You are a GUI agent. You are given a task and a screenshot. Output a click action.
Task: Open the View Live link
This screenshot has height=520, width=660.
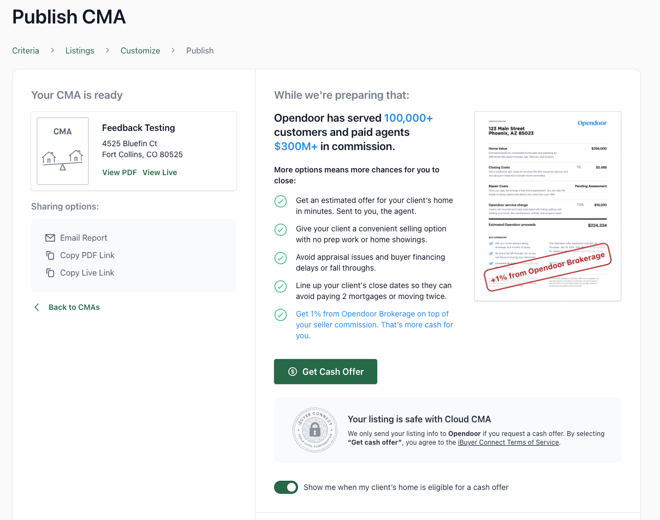click(x=159, y=172)
